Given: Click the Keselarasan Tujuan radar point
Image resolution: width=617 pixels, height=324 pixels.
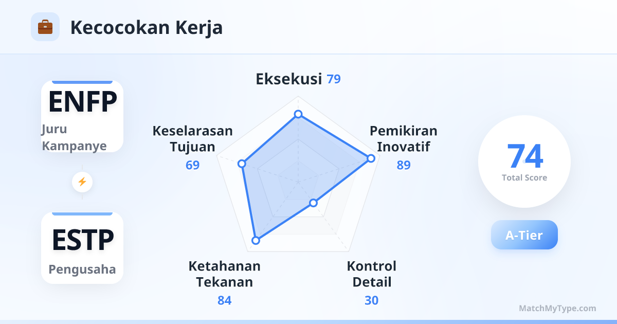Looking at the screenshot, I should [242, 164].
